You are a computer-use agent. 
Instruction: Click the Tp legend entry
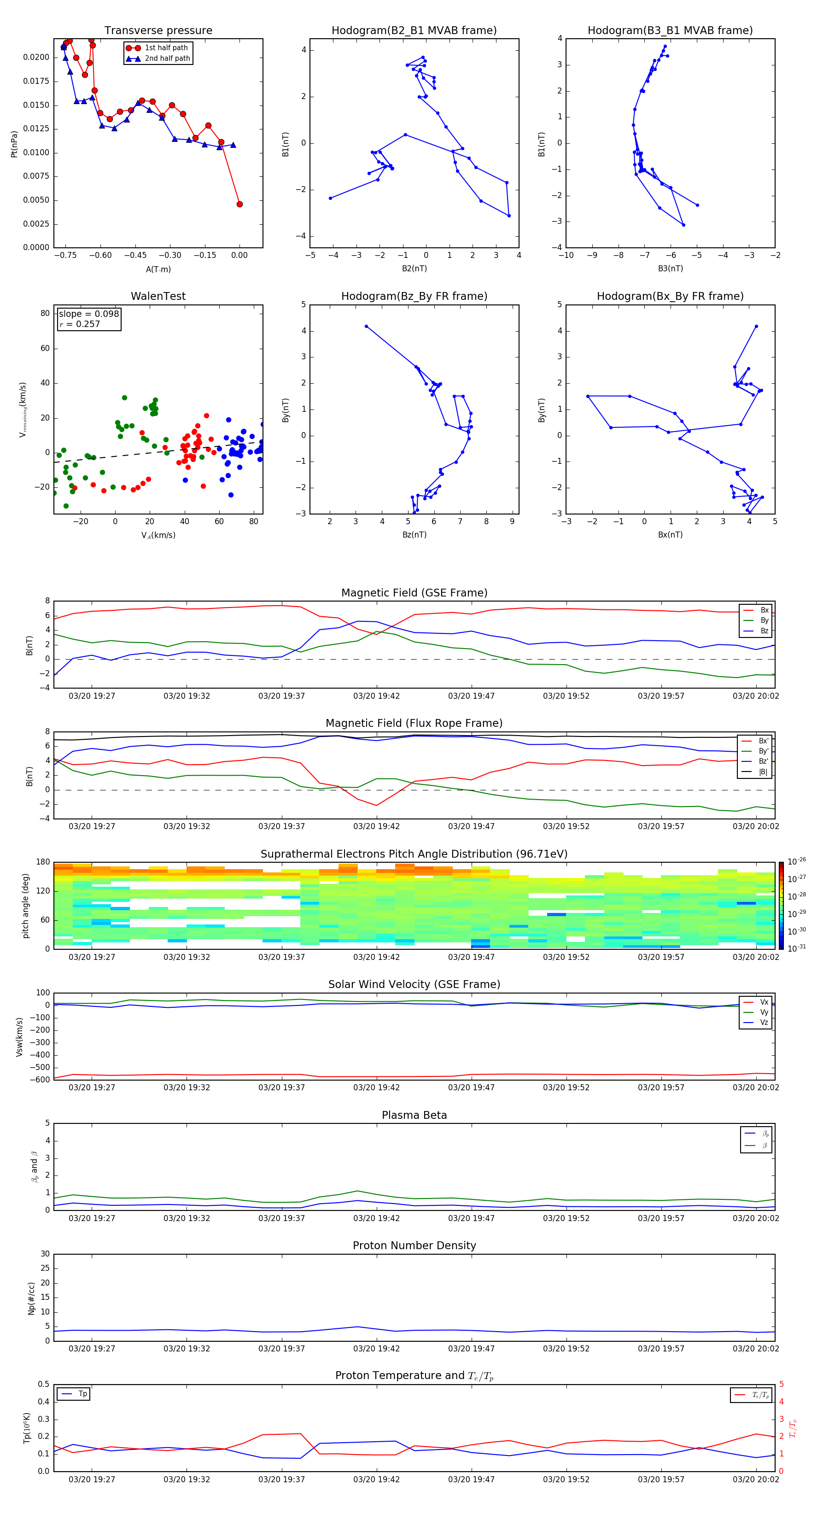pos(74,1394)
